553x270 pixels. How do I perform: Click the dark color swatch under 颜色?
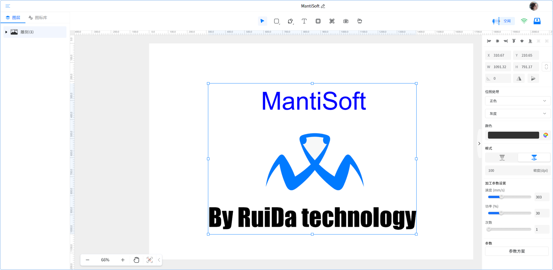point(513,135)
